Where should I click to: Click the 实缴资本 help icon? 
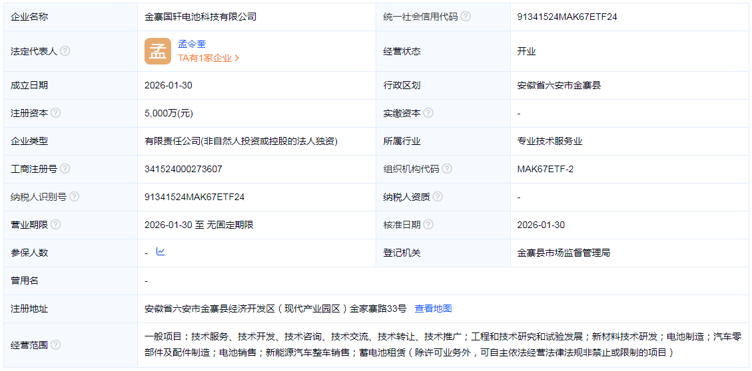pos(428,113)
